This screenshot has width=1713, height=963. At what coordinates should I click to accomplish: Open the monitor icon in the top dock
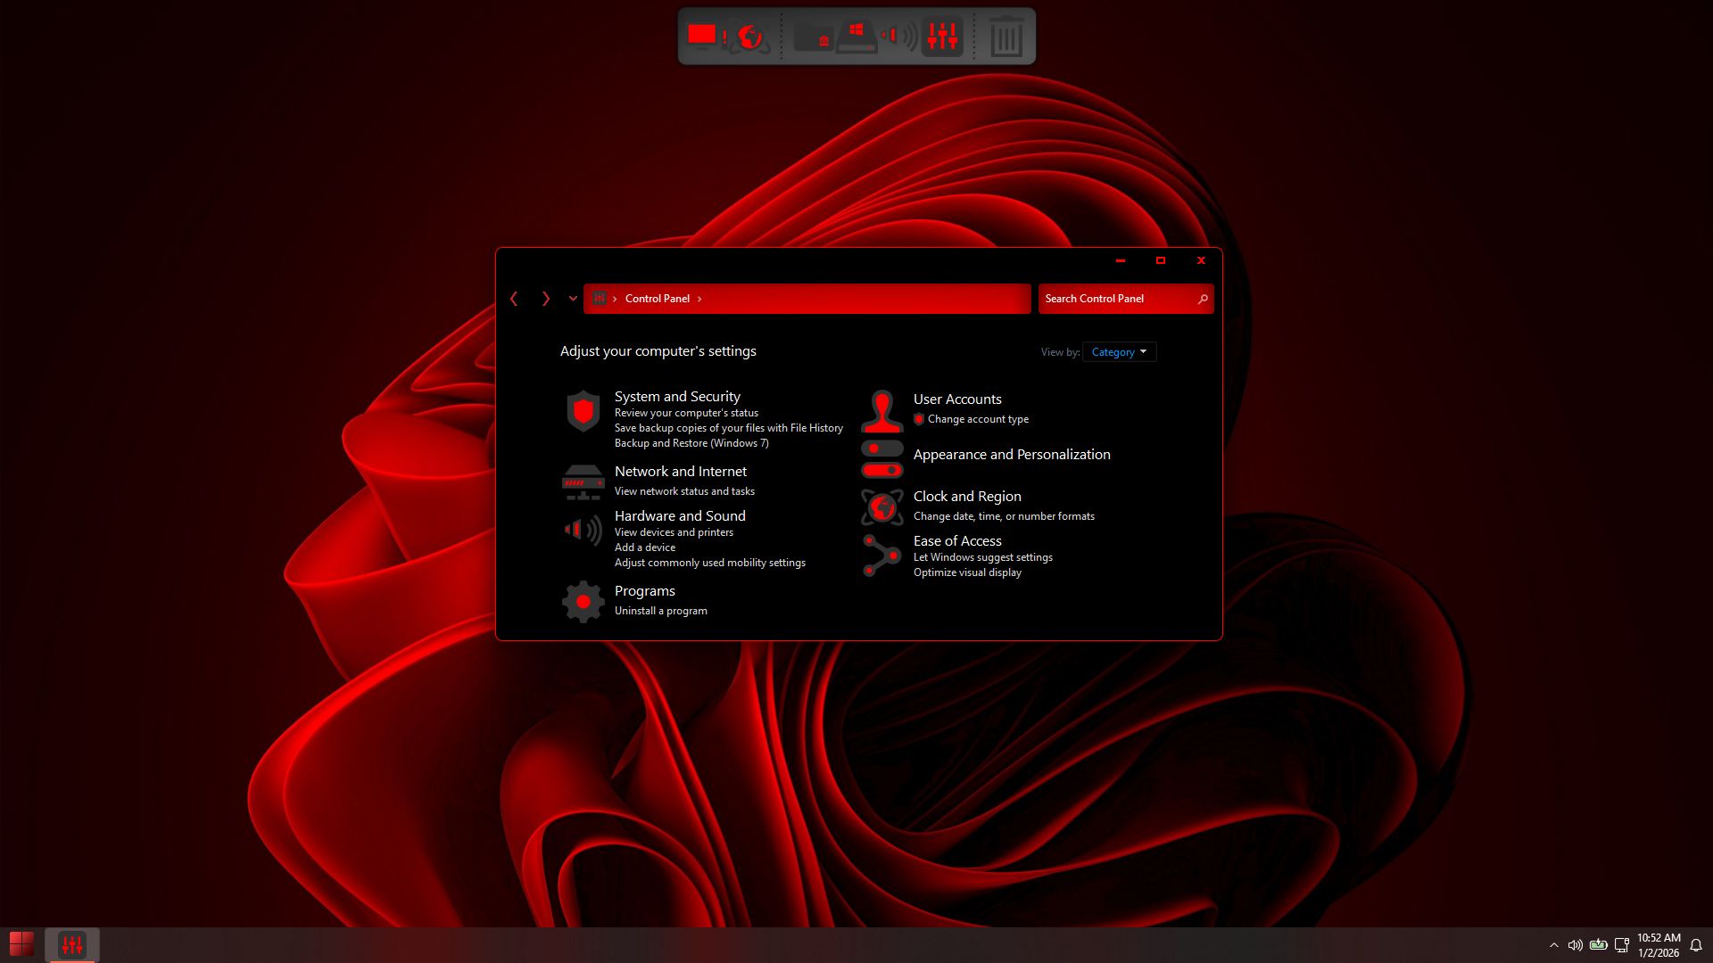click(702, 36)
